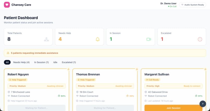The width and height of the screenshot is (210, 111).
Task: Click the battery icon showing 91%
Action: [x=196, y=96]
